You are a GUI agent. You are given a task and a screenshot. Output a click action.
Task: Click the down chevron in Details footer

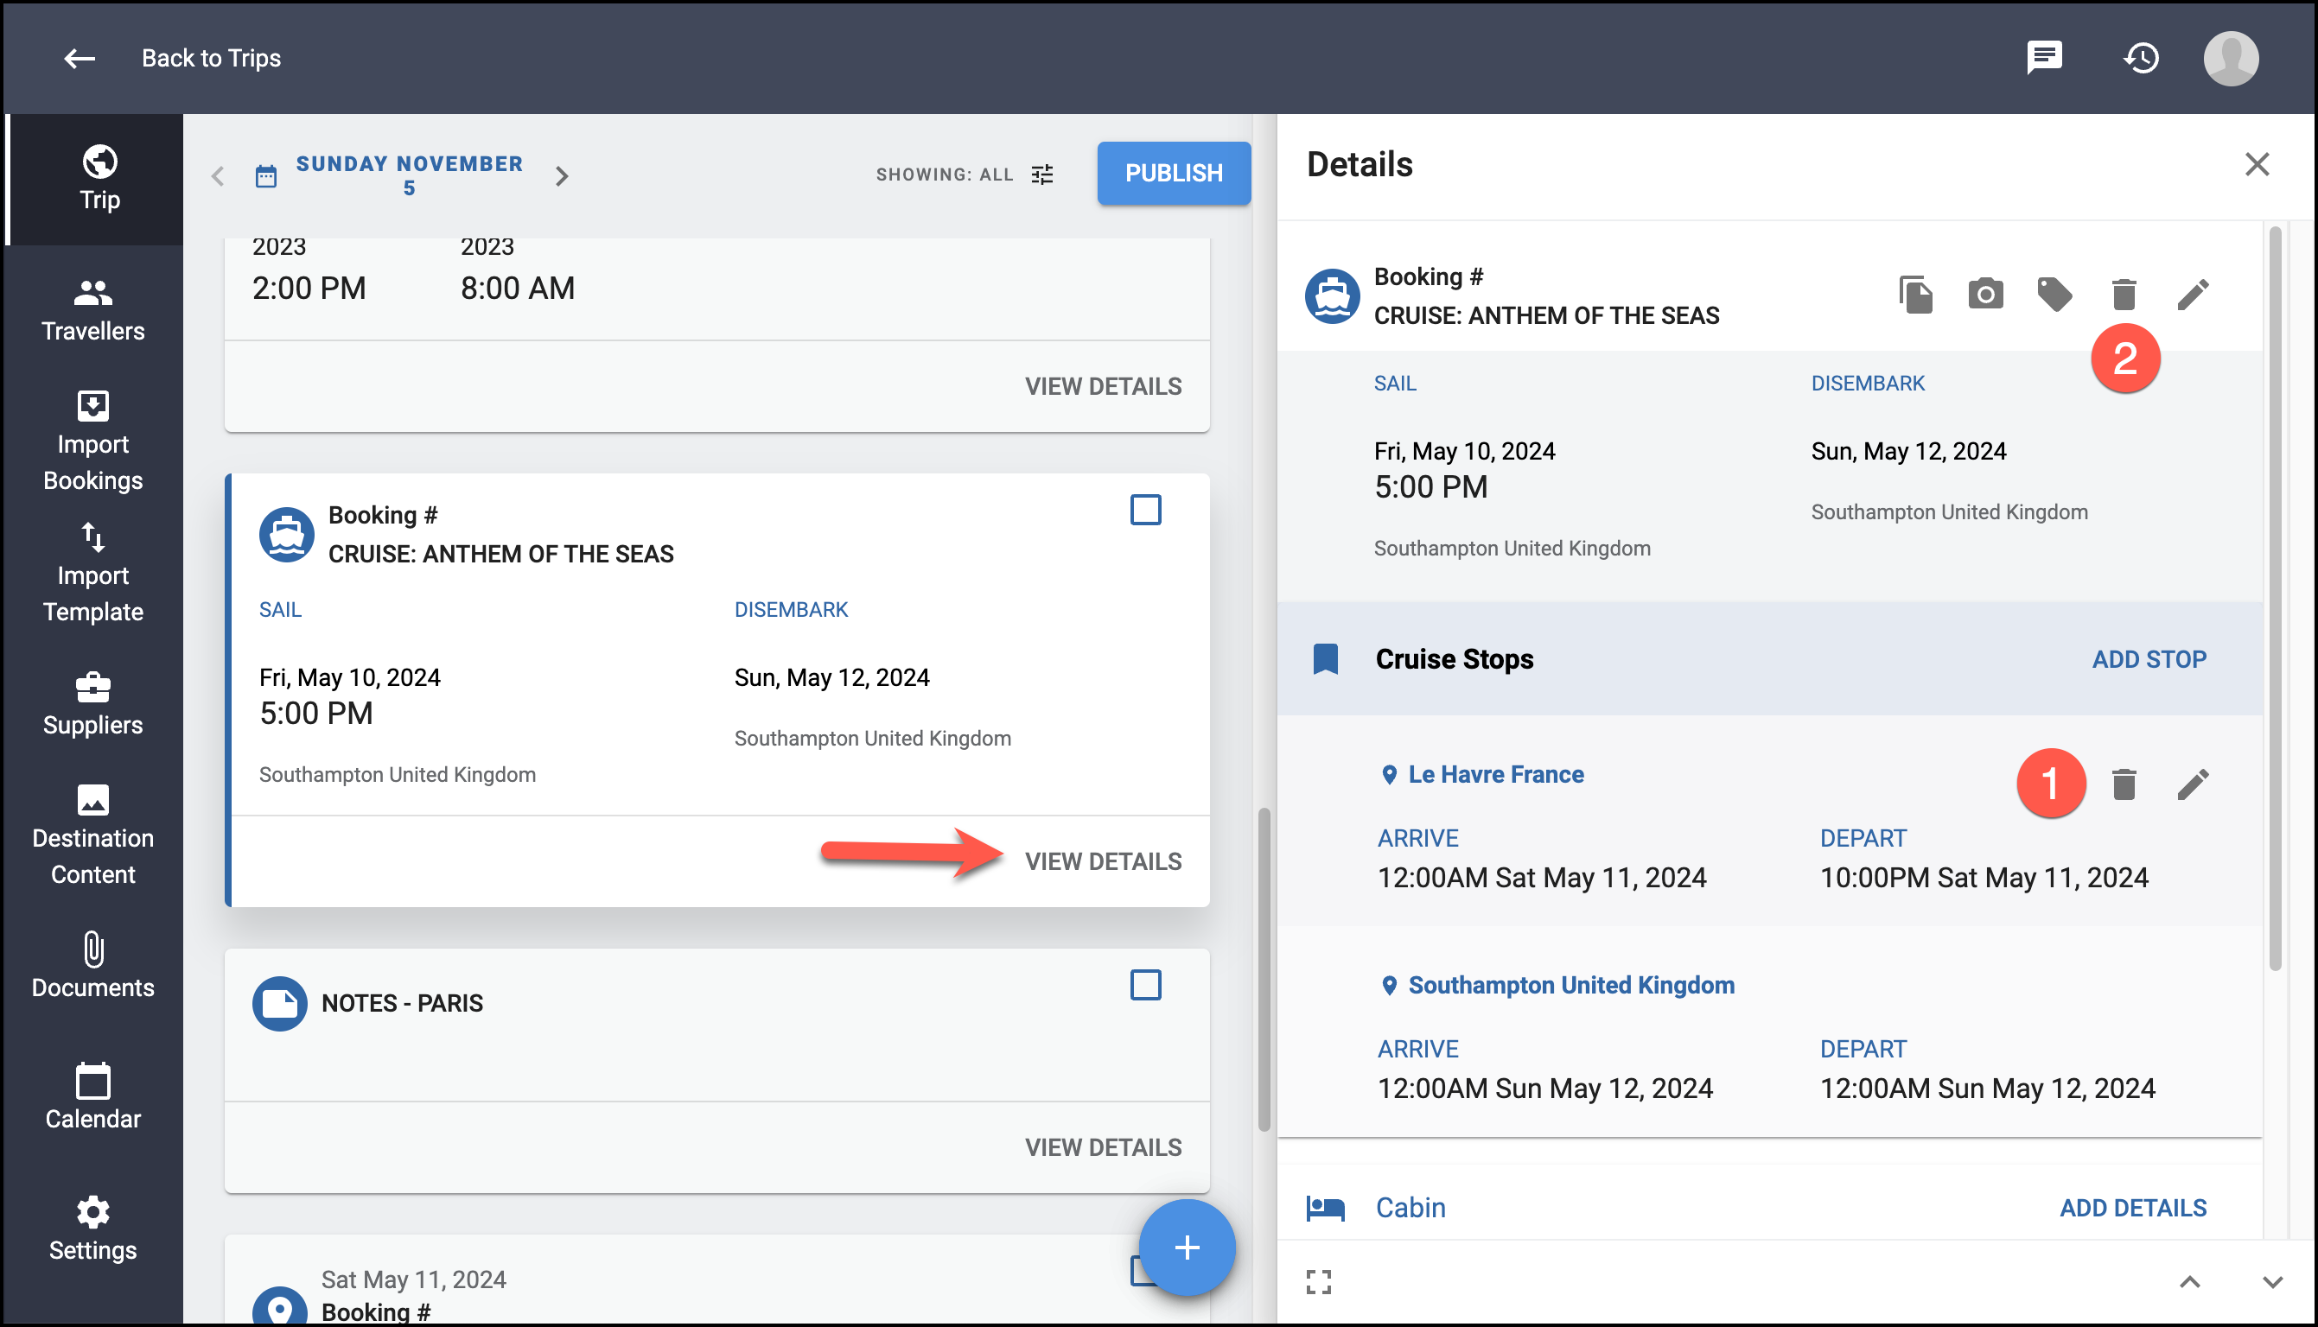click(2271, 1281)
